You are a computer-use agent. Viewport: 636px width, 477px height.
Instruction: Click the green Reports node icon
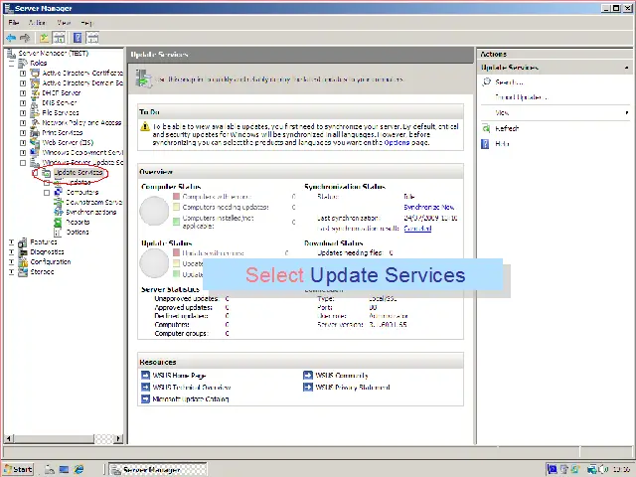coord(59,222)
